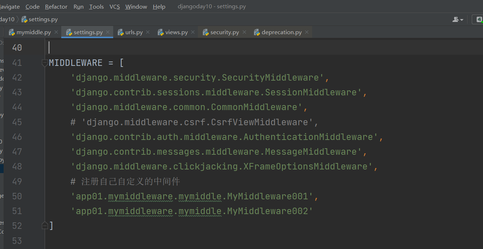Click the Chinese comment on line 49

pos(125,181)
